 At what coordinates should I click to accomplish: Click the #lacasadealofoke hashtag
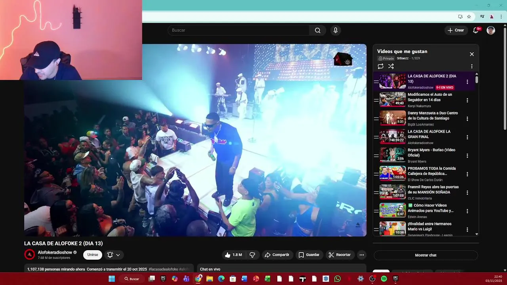pos(164,269)
